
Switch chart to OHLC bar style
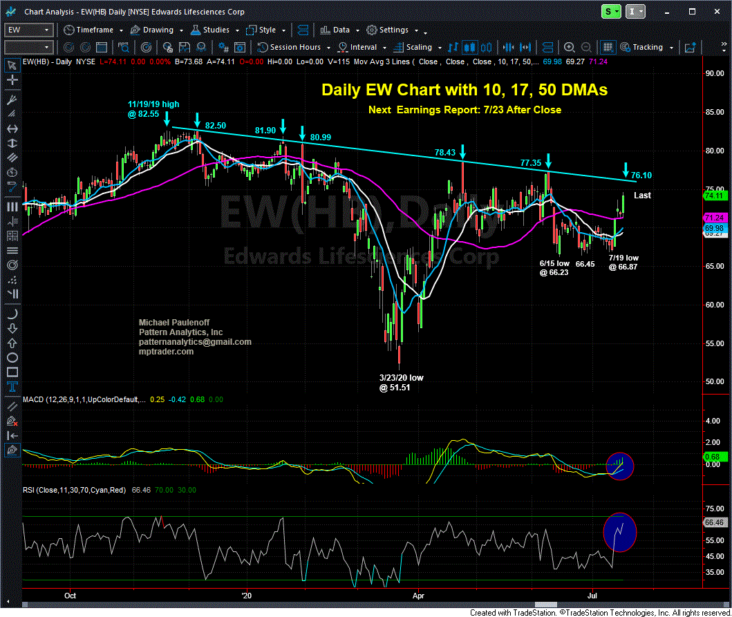click(453, 47)
